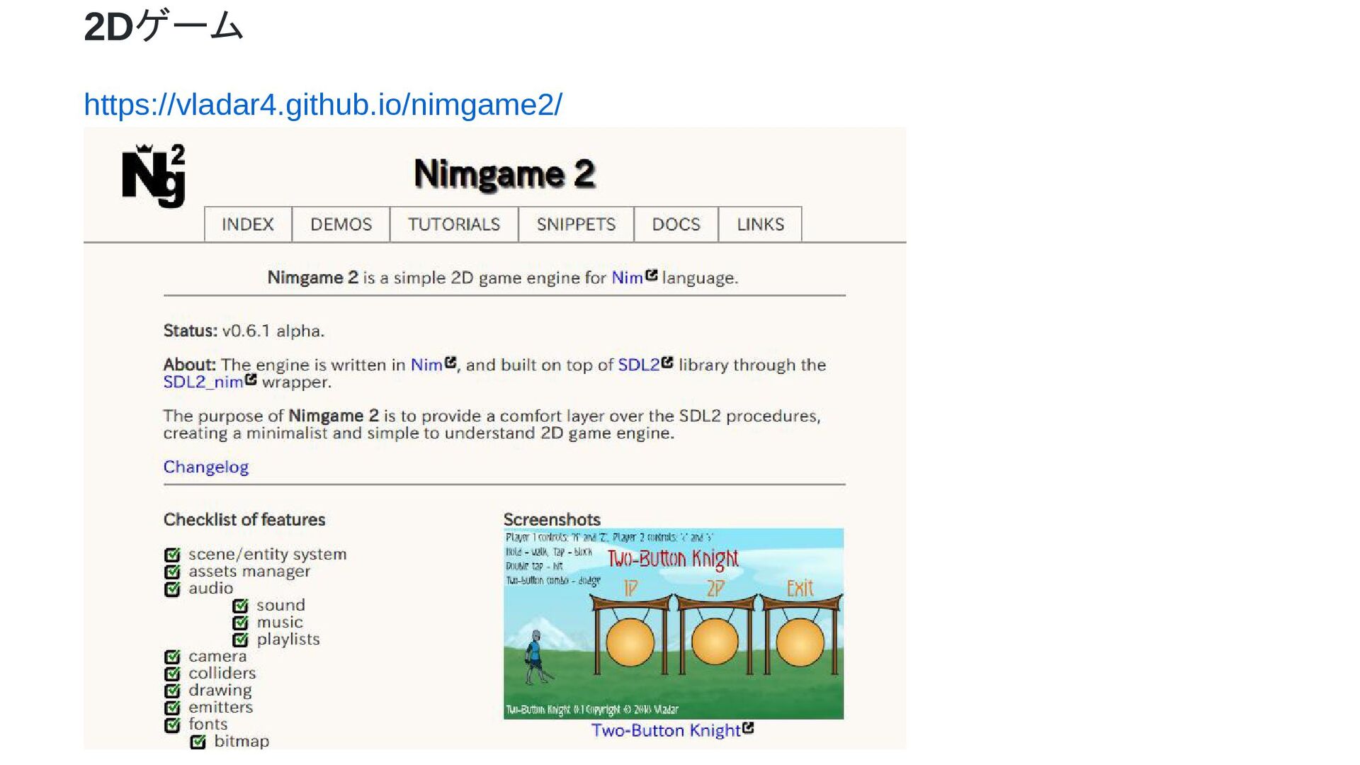This screenshot has width=1360, height=765.
Task: Click the 'Status:' label text
Action: 190,331
